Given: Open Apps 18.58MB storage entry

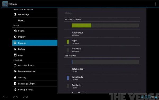Looking at the screenshot, I should (102, 42).
